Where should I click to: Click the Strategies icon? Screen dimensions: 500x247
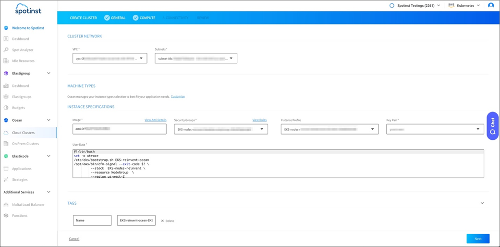click(x=6, y=180)
